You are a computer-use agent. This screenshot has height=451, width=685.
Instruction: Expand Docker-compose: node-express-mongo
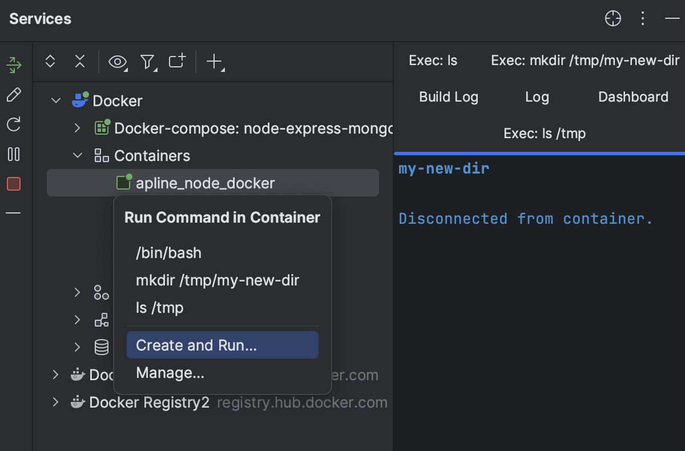tap(78, 128)
